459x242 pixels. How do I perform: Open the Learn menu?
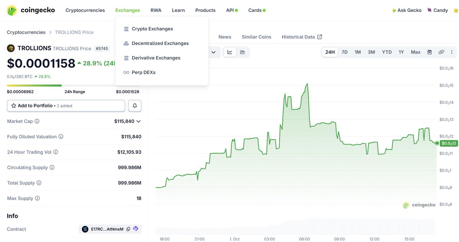click(x=178, y=10)
